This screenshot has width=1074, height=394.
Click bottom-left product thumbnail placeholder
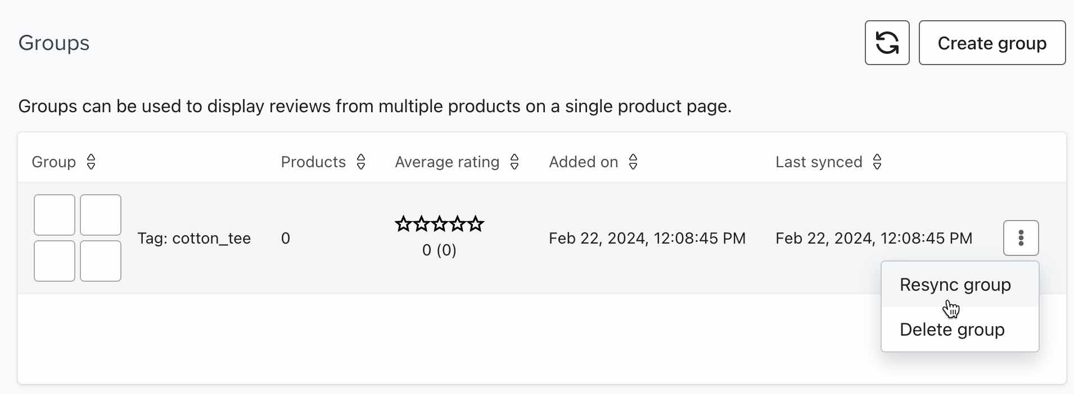[x=55, y=261]
